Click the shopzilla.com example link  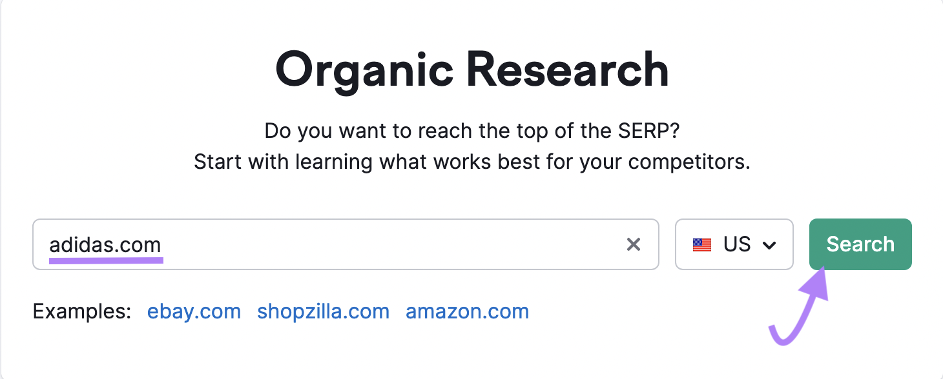pos(323,311)
